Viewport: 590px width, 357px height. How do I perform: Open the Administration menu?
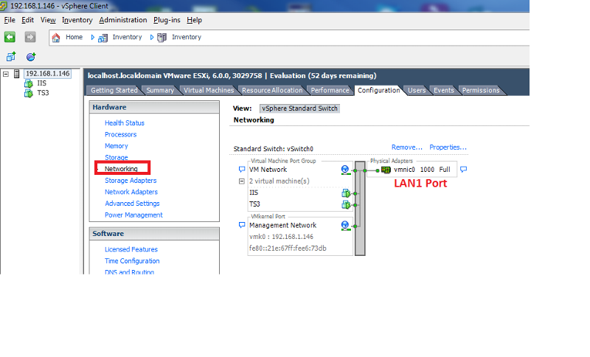pos(123,20)
